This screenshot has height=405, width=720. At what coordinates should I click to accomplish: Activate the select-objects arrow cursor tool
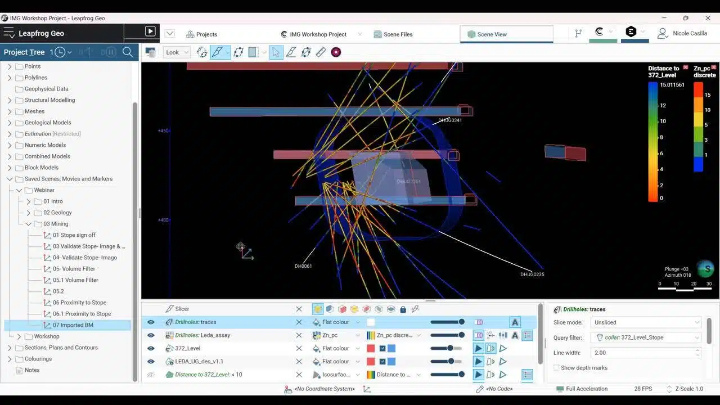(276, 52)
